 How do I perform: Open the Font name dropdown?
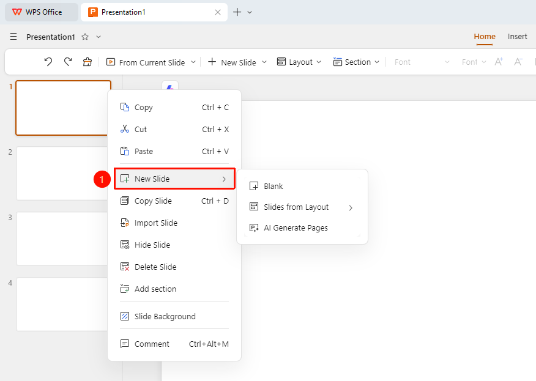[422, 62]
